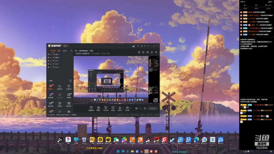The image size is (274, 154).
Task: Click the padlock icon above the preview
Action: click(x=143, y=52)
